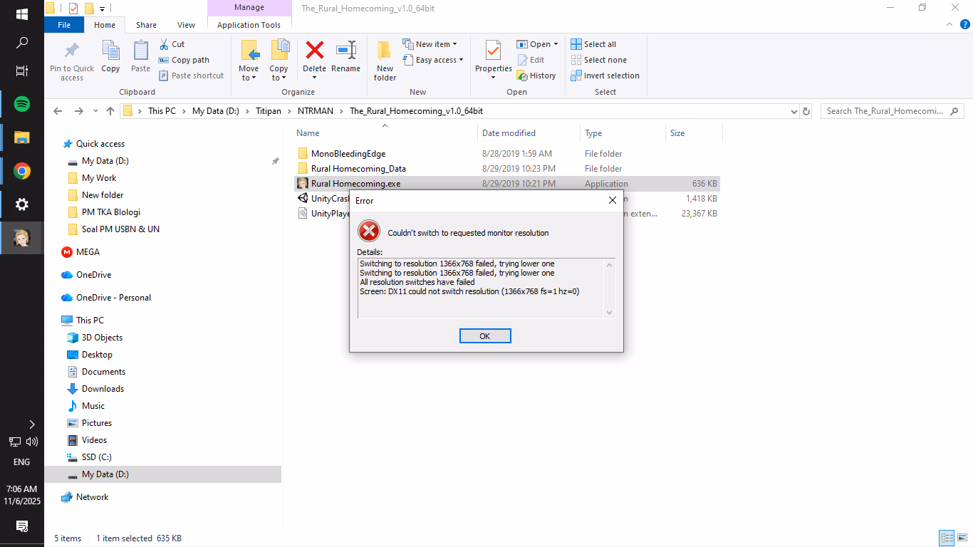
Task: Refresh the current folder view
Action: coord(806,111)
